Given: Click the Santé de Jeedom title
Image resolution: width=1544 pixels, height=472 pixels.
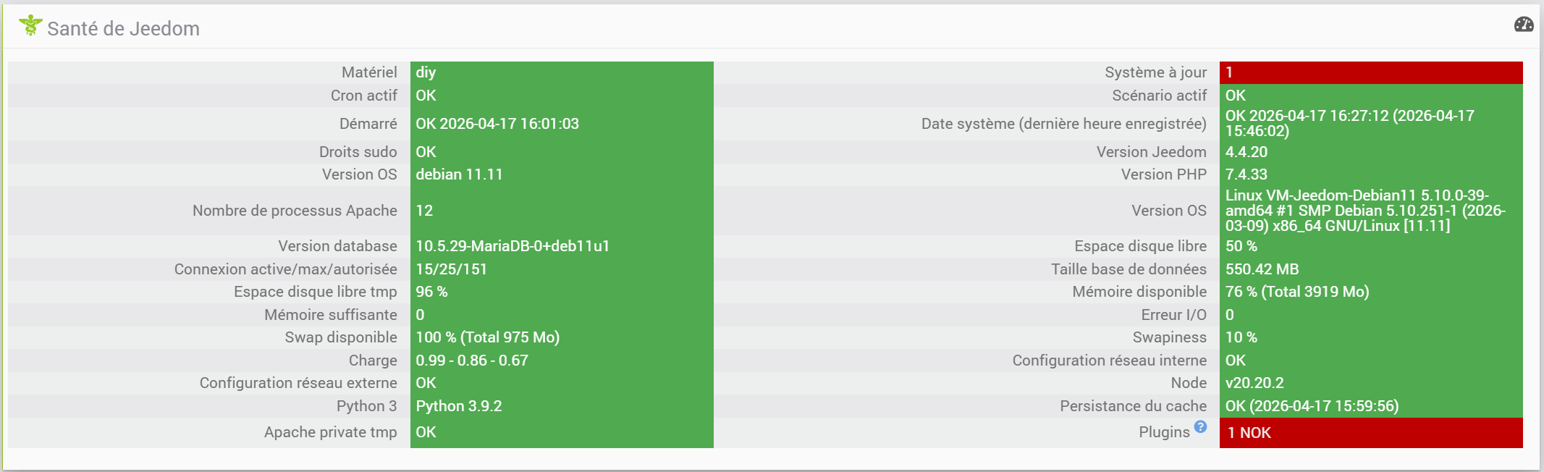Looking at the screenshot, I should pos(123,29).
